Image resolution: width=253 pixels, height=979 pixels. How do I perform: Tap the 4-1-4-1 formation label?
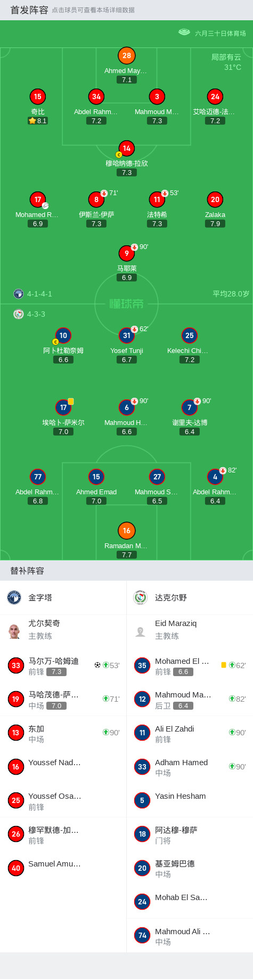point(39,294)
